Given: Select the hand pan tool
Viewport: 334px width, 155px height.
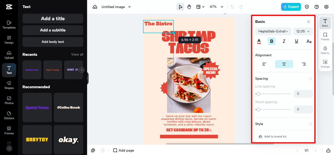Looking at the screenshot, I should click(189, 7).
